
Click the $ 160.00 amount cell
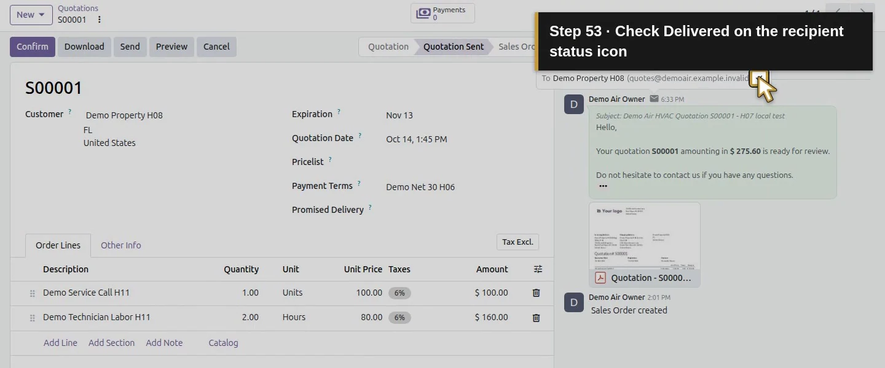point(491,318)
